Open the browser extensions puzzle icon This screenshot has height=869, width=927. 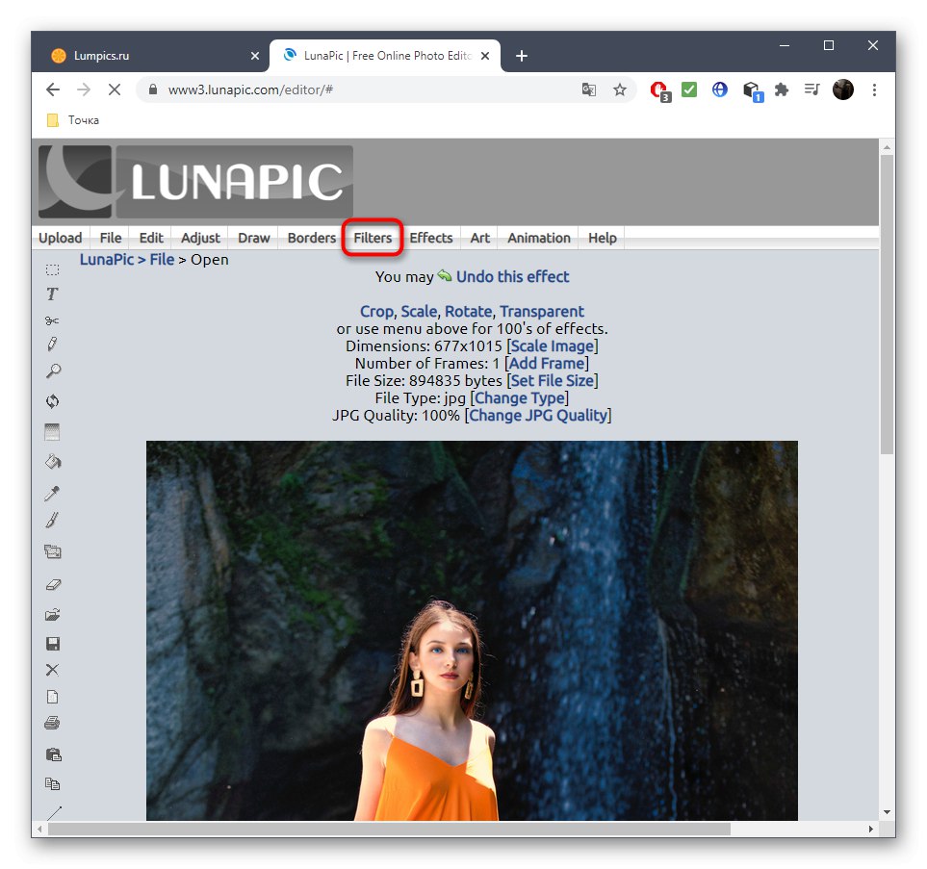click(x=782, y=89)
